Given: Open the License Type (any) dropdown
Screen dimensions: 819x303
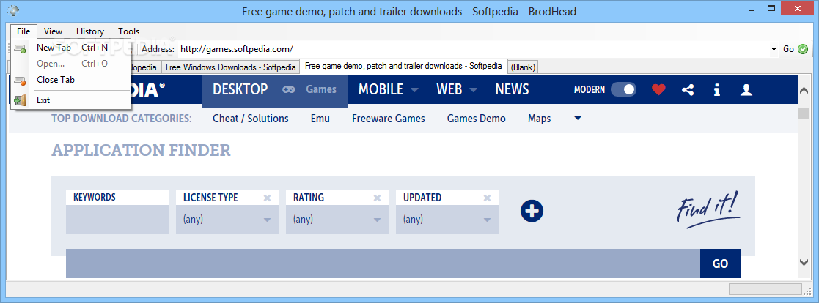Looking at the screenshot, I should (227, 220).
